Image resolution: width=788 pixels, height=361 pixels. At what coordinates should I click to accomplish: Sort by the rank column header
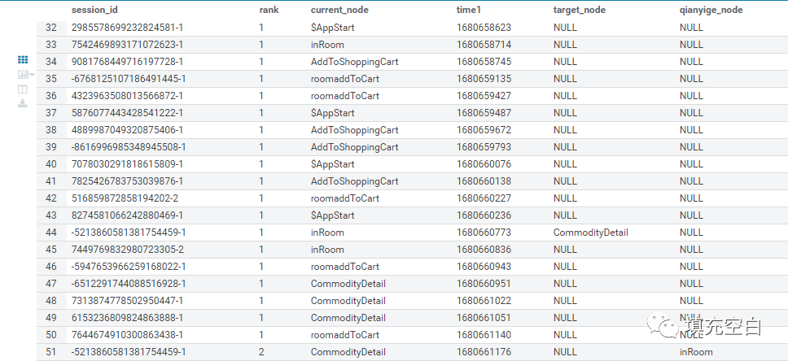point(269,10)
